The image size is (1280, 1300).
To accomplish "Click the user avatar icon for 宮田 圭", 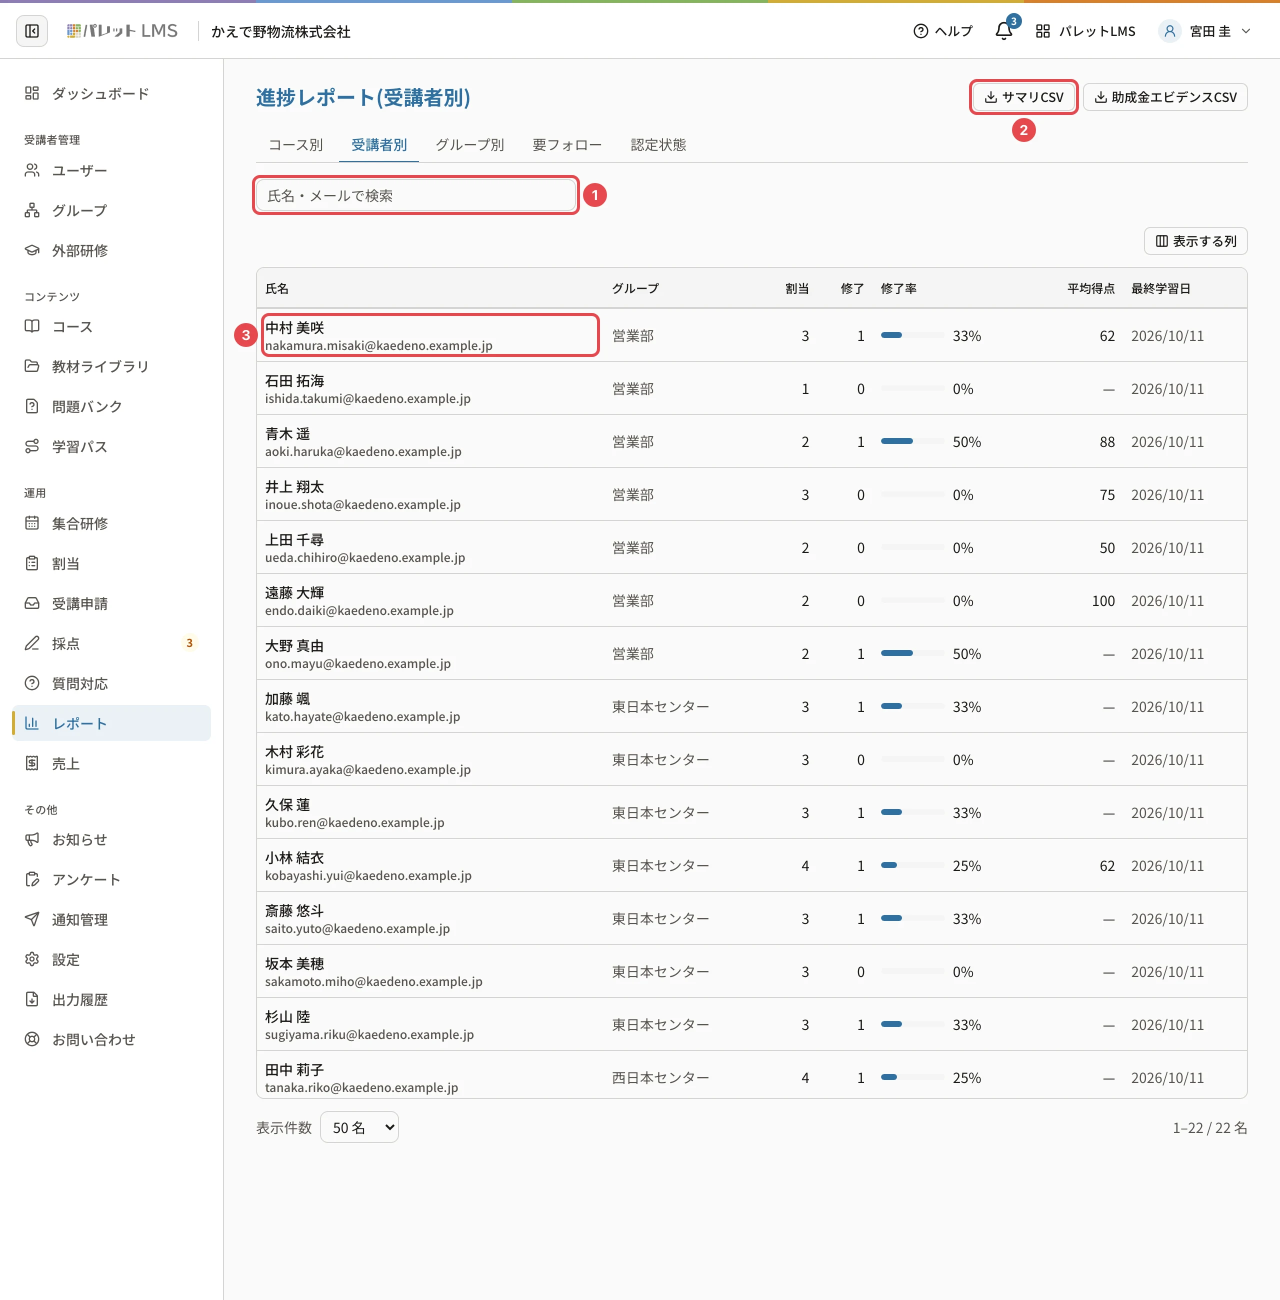I will [1169, 31].
